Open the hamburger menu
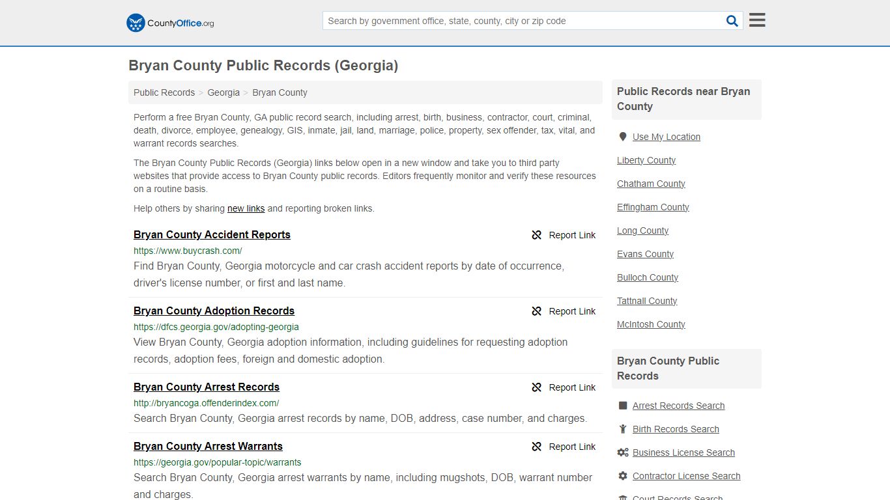 pyautogui.click(x=757, y=20)
